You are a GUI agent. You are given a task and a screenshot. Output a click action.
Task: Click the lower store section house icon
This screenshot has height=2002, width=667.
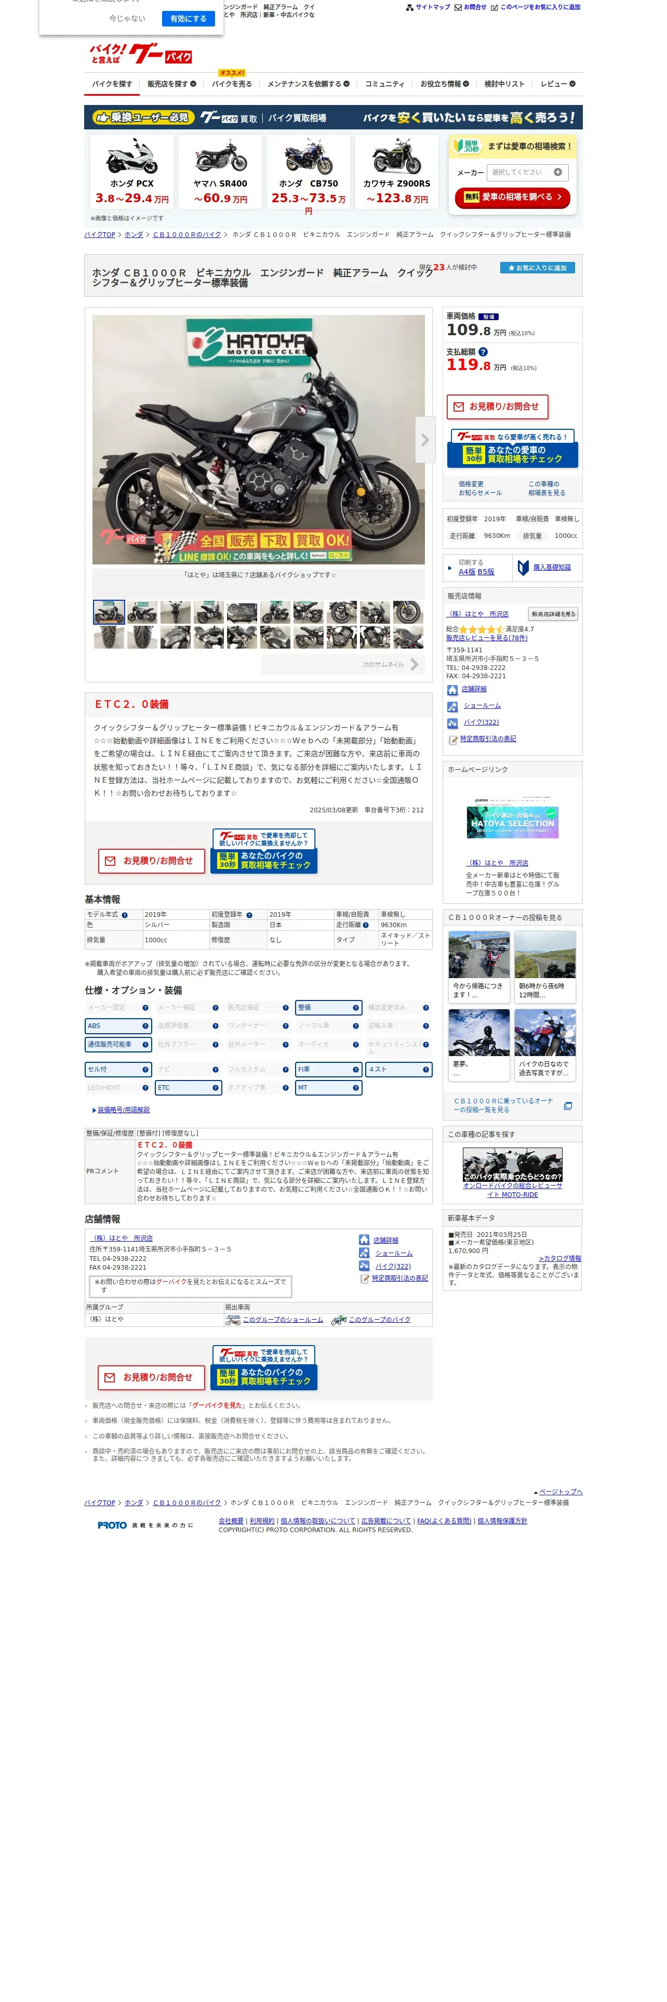tap(364, 1240)
